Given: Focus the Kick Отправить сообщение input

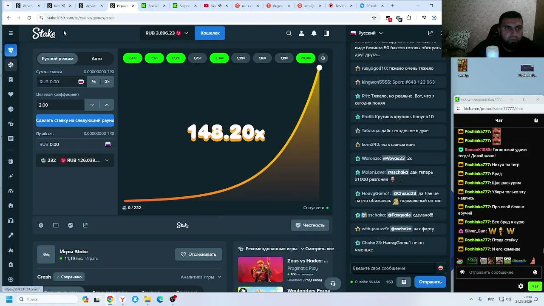Looking at the screenshot, I should 499,272.
